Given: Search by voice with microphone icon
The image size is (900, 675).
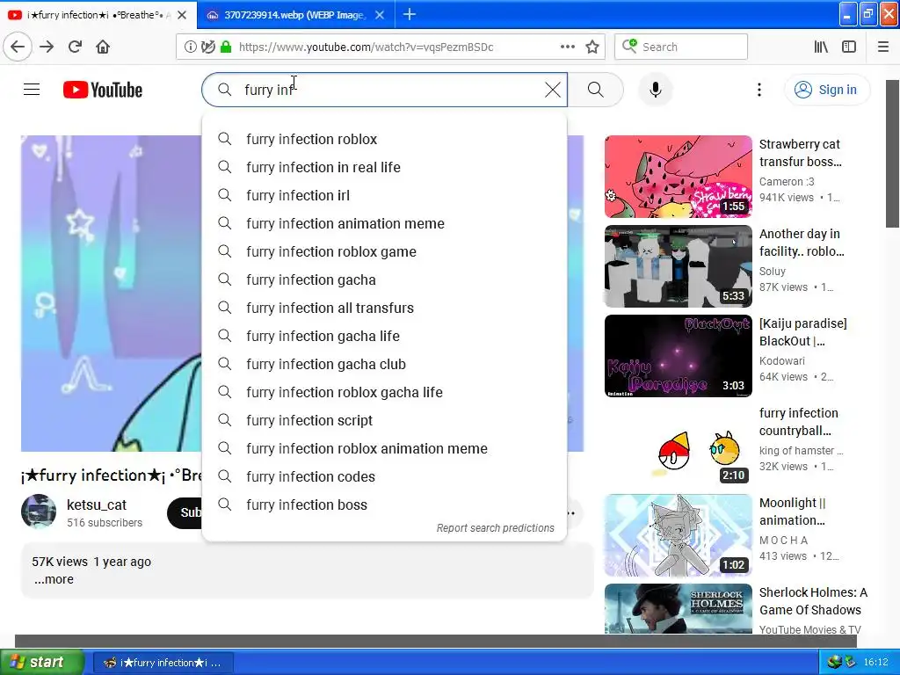Looking at the screenshot, I should 656,90.
